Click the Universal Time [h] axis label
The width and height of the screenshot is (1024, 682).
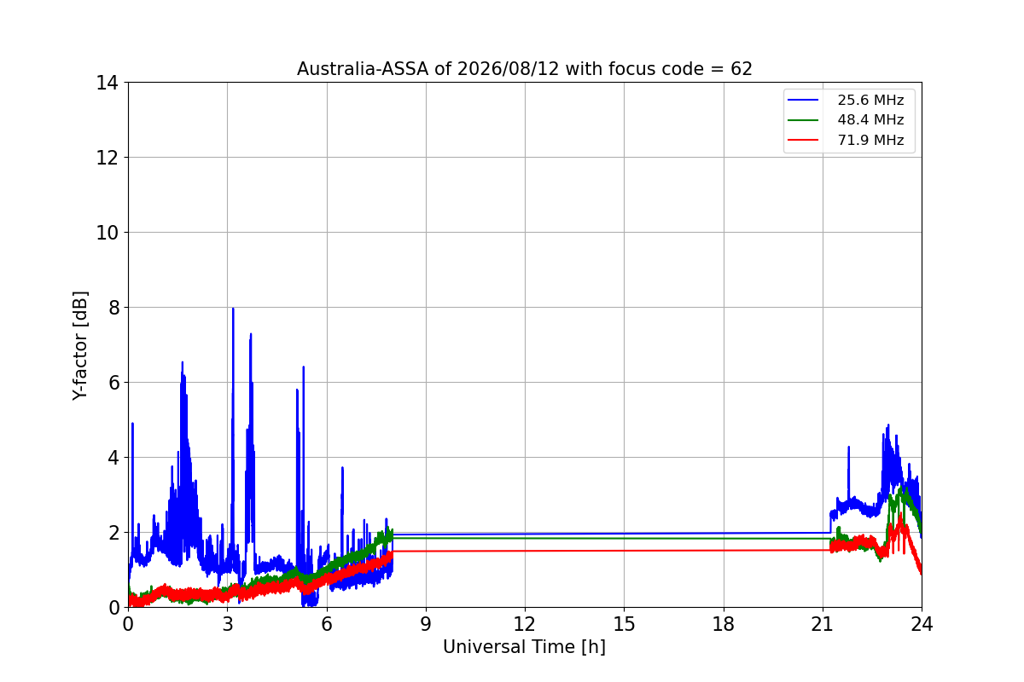(524, 647)
